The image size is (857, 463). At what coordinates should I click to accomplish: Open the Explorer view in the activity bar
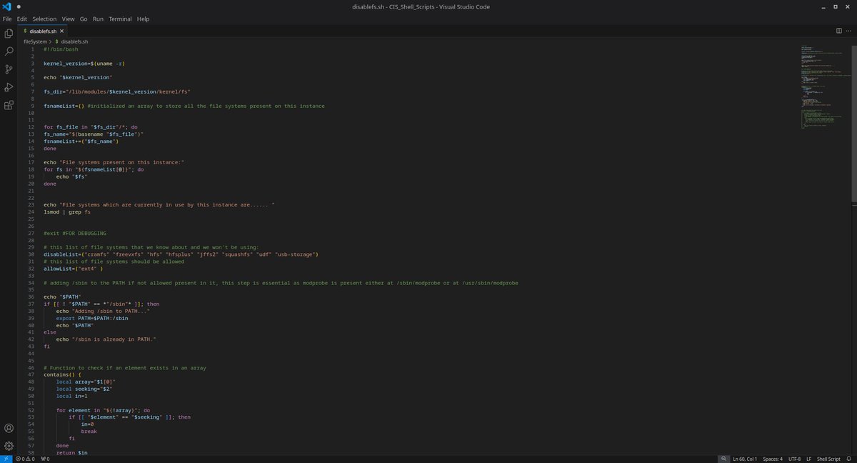click(9, 32)
